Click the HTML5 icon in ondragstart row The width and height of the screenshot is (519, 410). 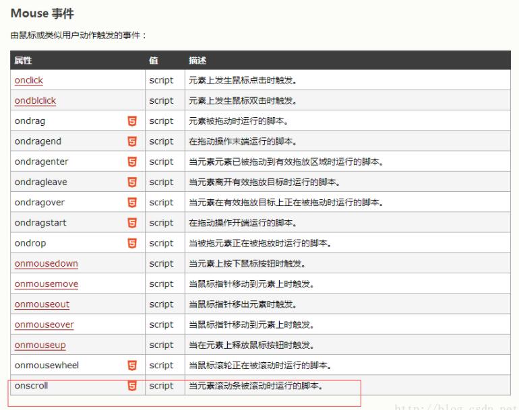click(x=132, y=223)
